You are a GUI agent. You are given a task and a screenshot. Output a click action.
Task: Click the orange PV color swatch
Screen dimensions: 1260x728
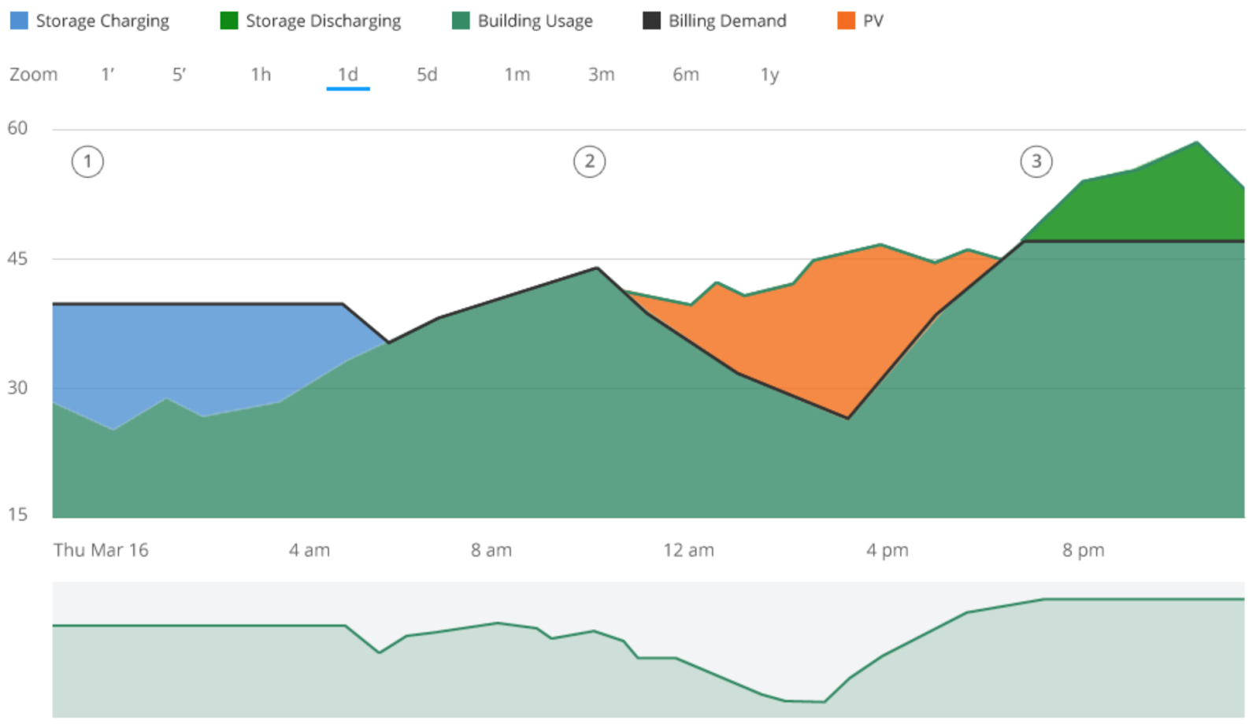846,20
